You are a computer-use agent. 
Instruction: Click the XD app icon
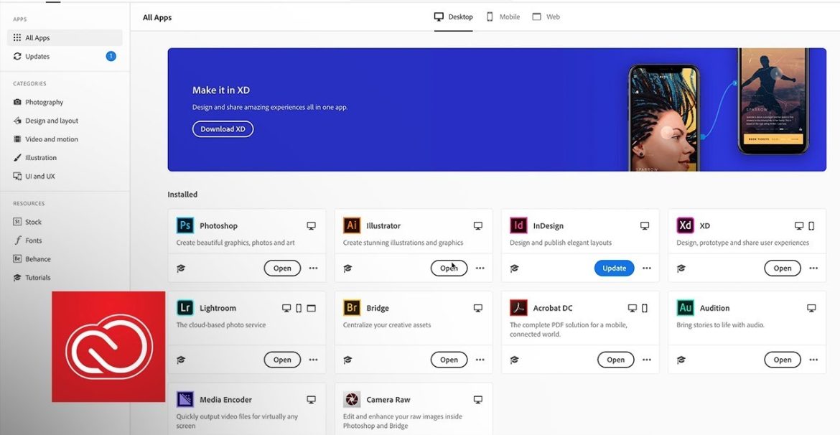click(685, 225)
